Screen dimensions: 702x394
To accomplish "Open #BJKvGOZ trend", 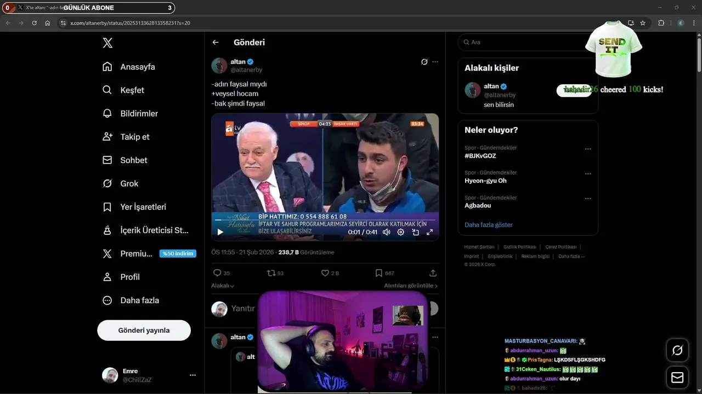I will [x=480, y=156].
